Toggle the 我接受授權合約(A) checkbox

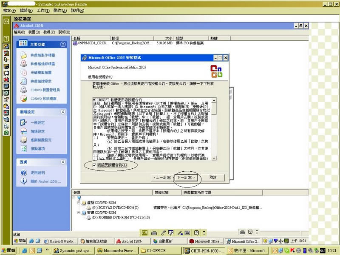click(x=94, y=165)
